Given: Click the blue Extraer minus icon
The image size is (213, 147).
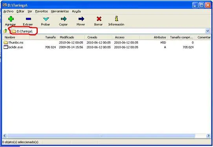Looking at the screenshot, I should (28, 19).
